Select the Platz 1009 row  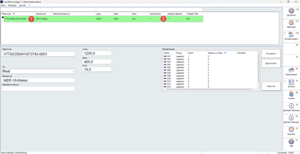(x=210, y=78)
